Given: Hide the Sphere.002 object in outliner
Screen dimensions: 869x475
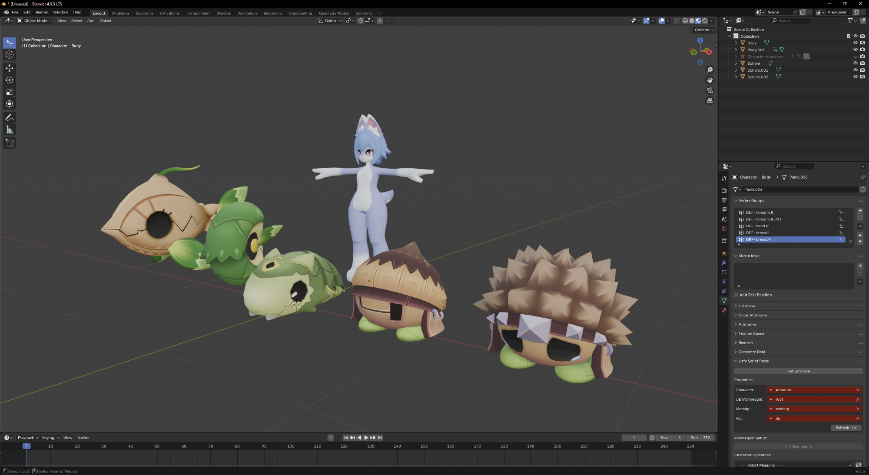Looking at the screenshot, I should 855,77.
